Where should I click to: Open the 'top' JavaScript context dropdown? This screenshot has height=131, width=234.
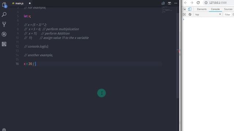point(208,15)
